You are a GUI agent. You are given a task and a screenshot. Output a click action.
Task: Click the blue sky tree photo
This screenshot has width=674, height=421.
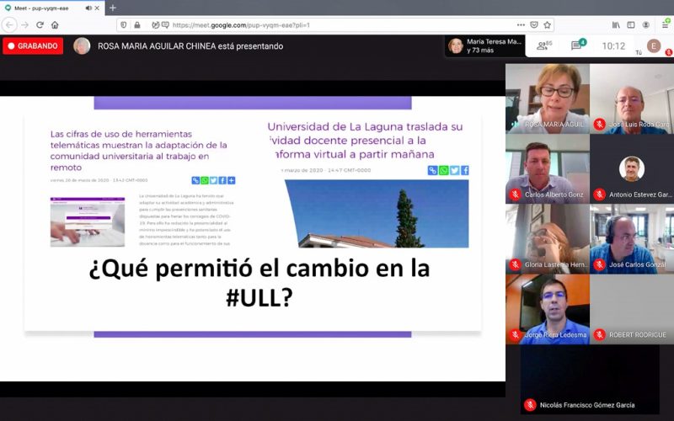pos(377,214)
